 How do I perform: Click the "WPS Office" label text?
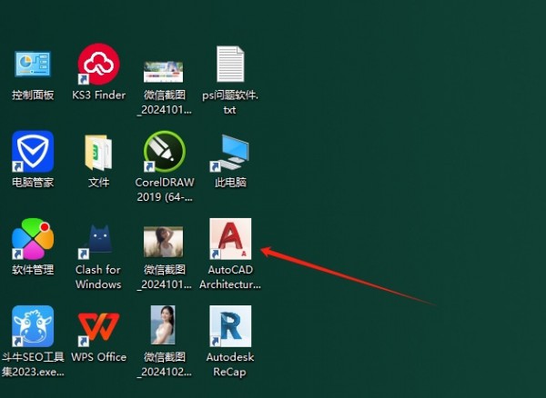coord(98,357)
